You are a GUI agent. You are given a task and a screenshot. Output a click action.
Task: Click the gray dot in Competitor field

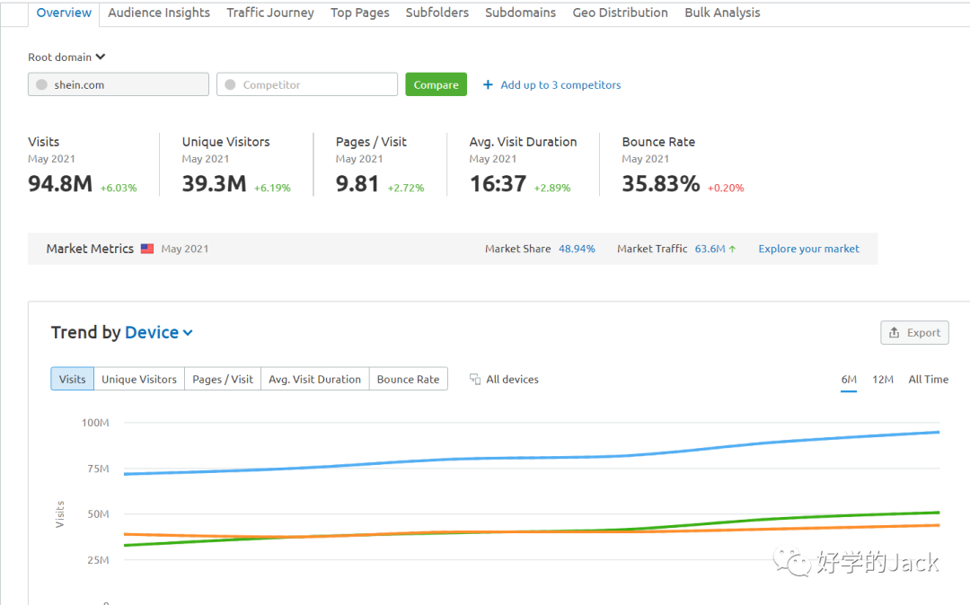tap(230, 84)
